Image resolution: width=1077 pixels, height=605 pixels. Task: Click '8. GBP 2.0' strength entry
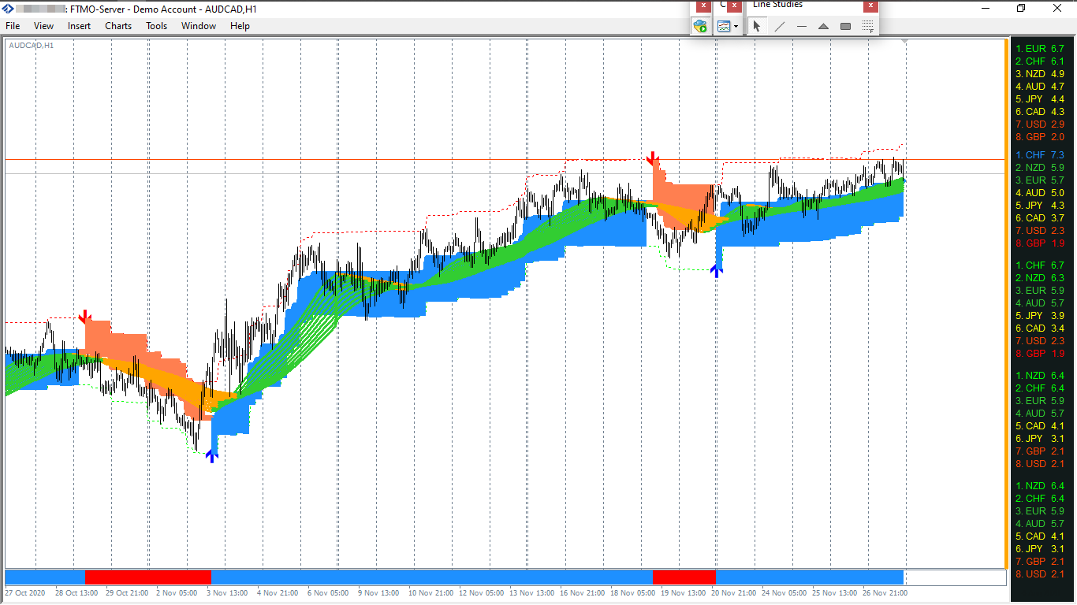[x=1040, y=137]
